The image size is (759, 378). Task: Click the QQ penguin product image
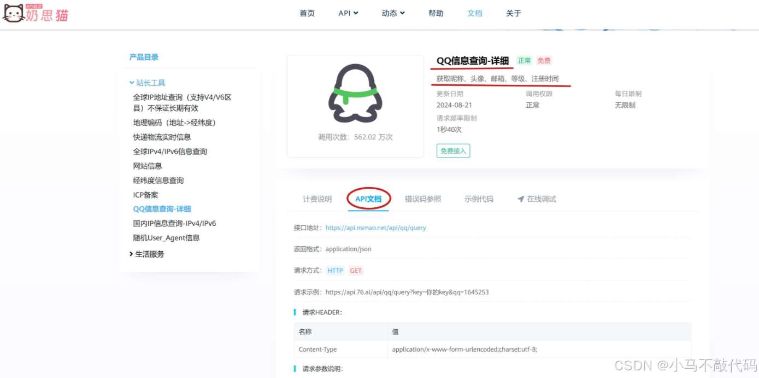pos(355,94)
